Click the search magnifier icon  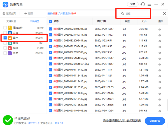click(122, 14)
